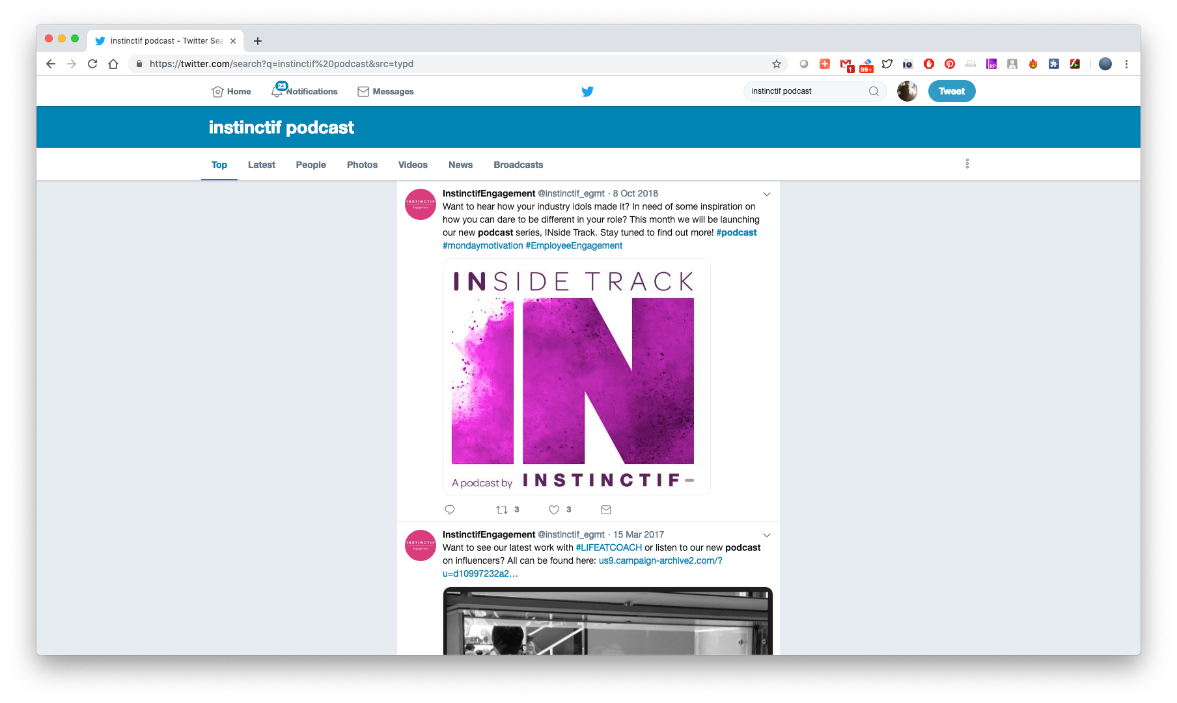Open the Flash player extension icon

tap(1075, 64)
